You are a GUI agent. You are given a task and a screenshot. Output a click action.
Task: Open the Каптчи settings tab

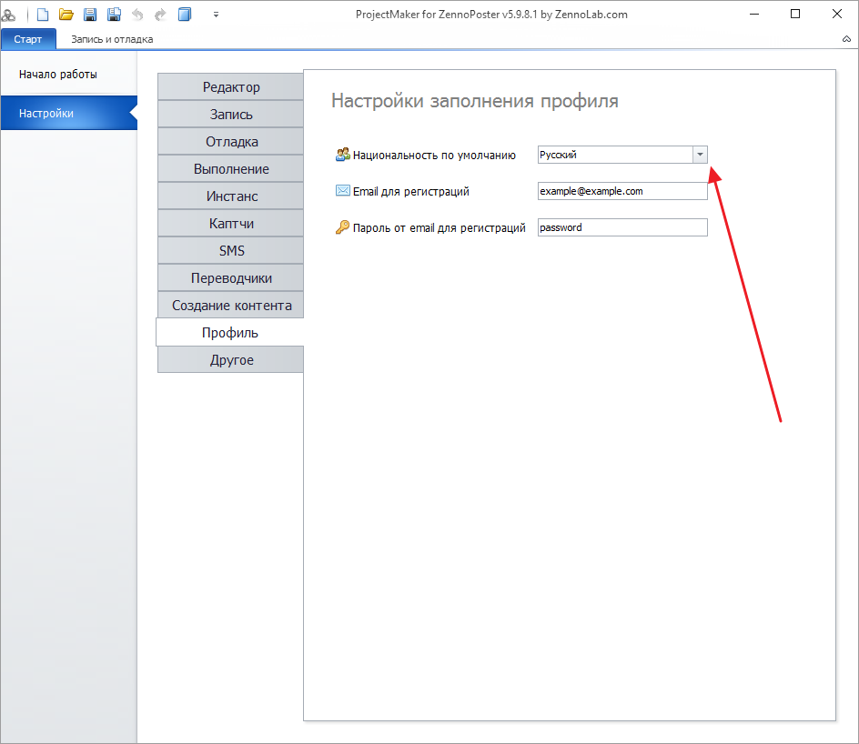(230, 224)
